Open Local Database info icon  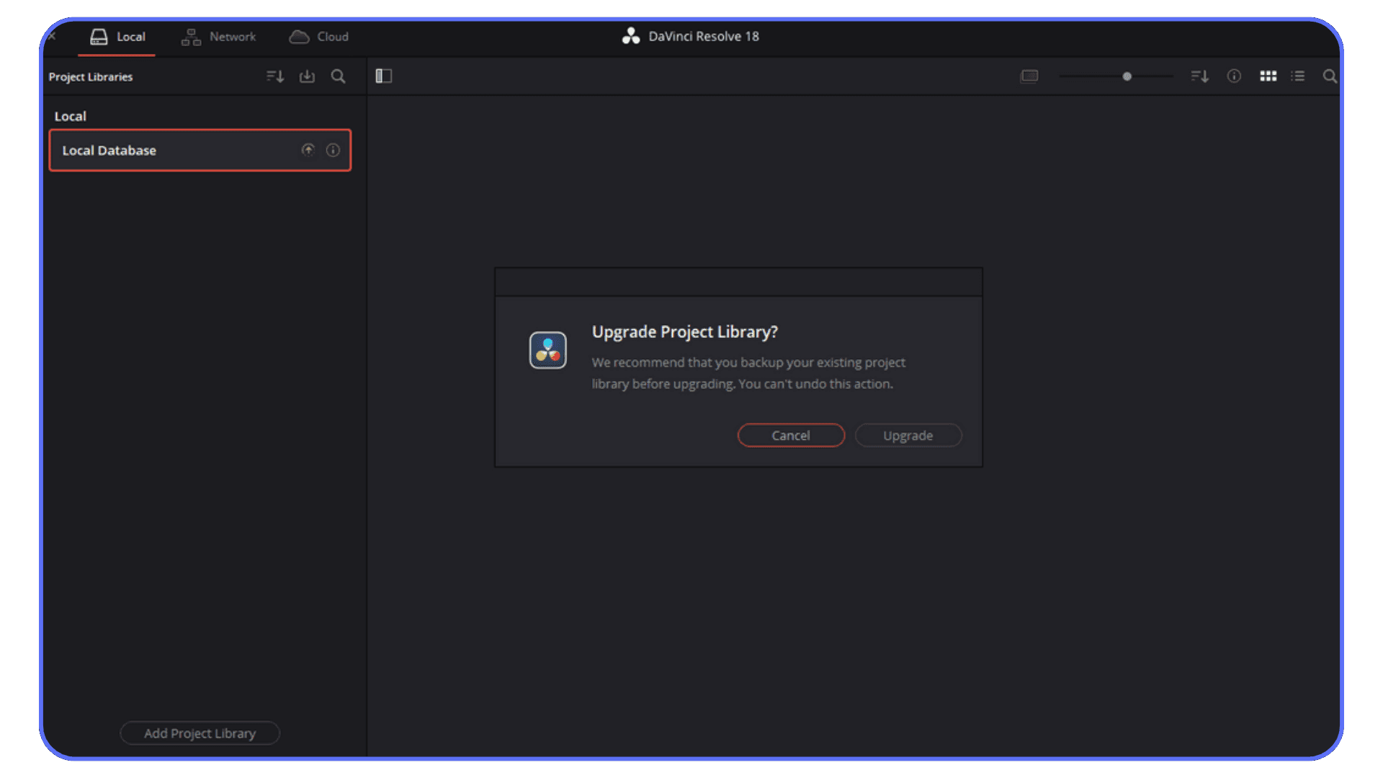(333, 150)
